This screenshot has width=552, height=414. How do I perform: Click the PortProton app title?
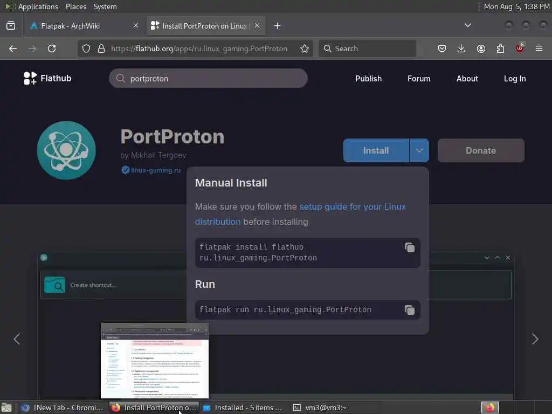coord(172,136)
